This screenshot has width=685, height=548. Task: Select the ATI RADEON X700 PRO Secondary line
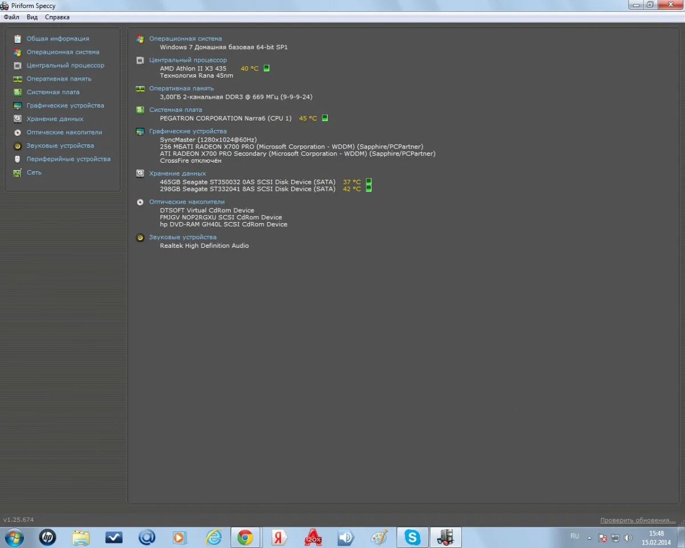coord(297,154)
